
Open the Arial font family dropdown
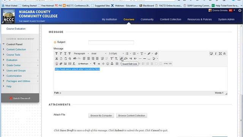99,54
